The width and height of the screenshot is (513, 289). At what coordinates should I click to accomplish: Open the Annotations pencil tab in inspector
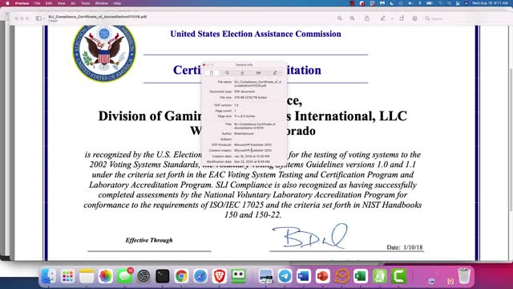click(275, 73)
